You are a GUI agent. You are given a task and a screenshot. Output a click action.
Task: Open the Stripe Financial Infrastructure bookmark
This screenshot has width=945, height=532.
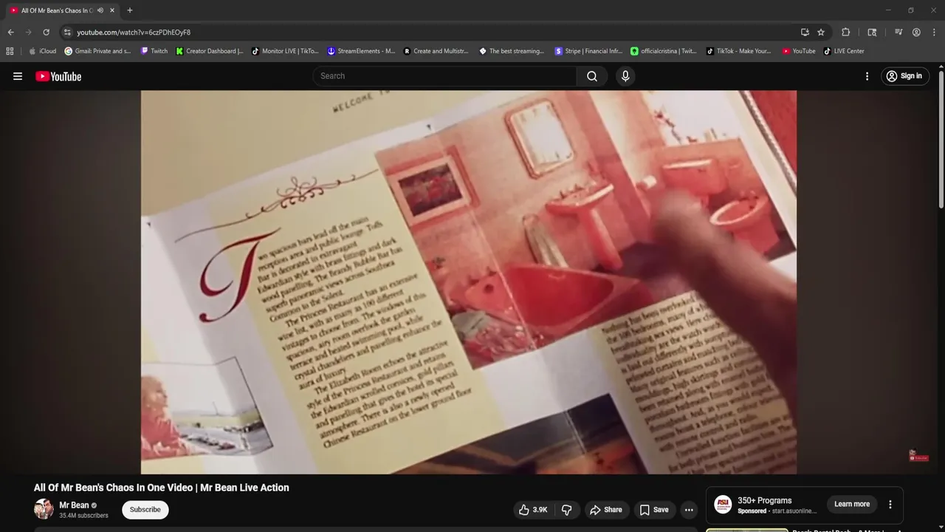(x=588, y=51)
